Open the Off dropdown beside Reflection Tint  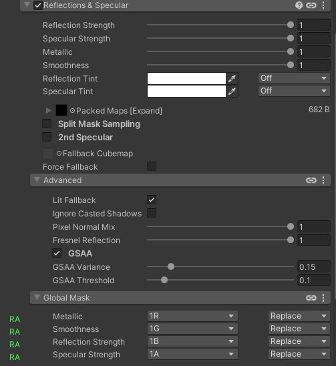pos(294,78)
